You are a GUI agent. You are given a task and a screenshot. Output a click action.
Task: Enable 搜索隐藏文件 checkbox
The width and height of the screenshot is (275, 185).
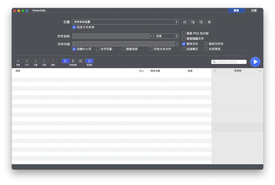click(x=184, y=39)
